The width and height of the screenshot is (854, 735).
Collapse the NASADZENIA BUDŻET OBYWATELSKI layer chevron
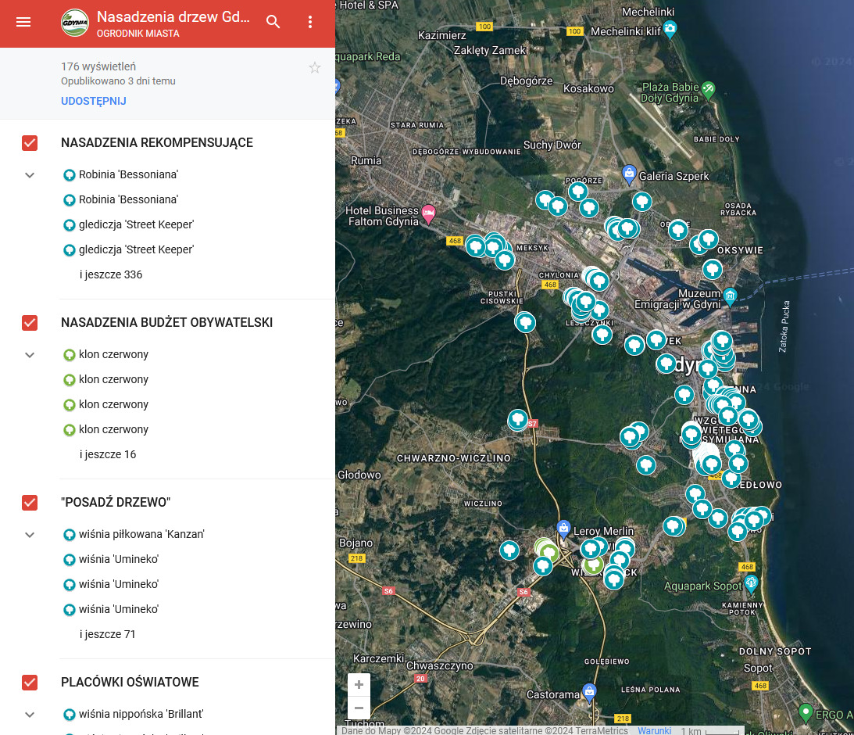point(30,354)
